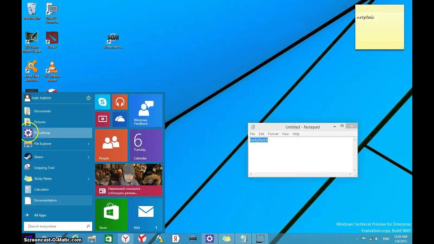Show All Apps list
434x244 pixels.
tap(58, 215)
